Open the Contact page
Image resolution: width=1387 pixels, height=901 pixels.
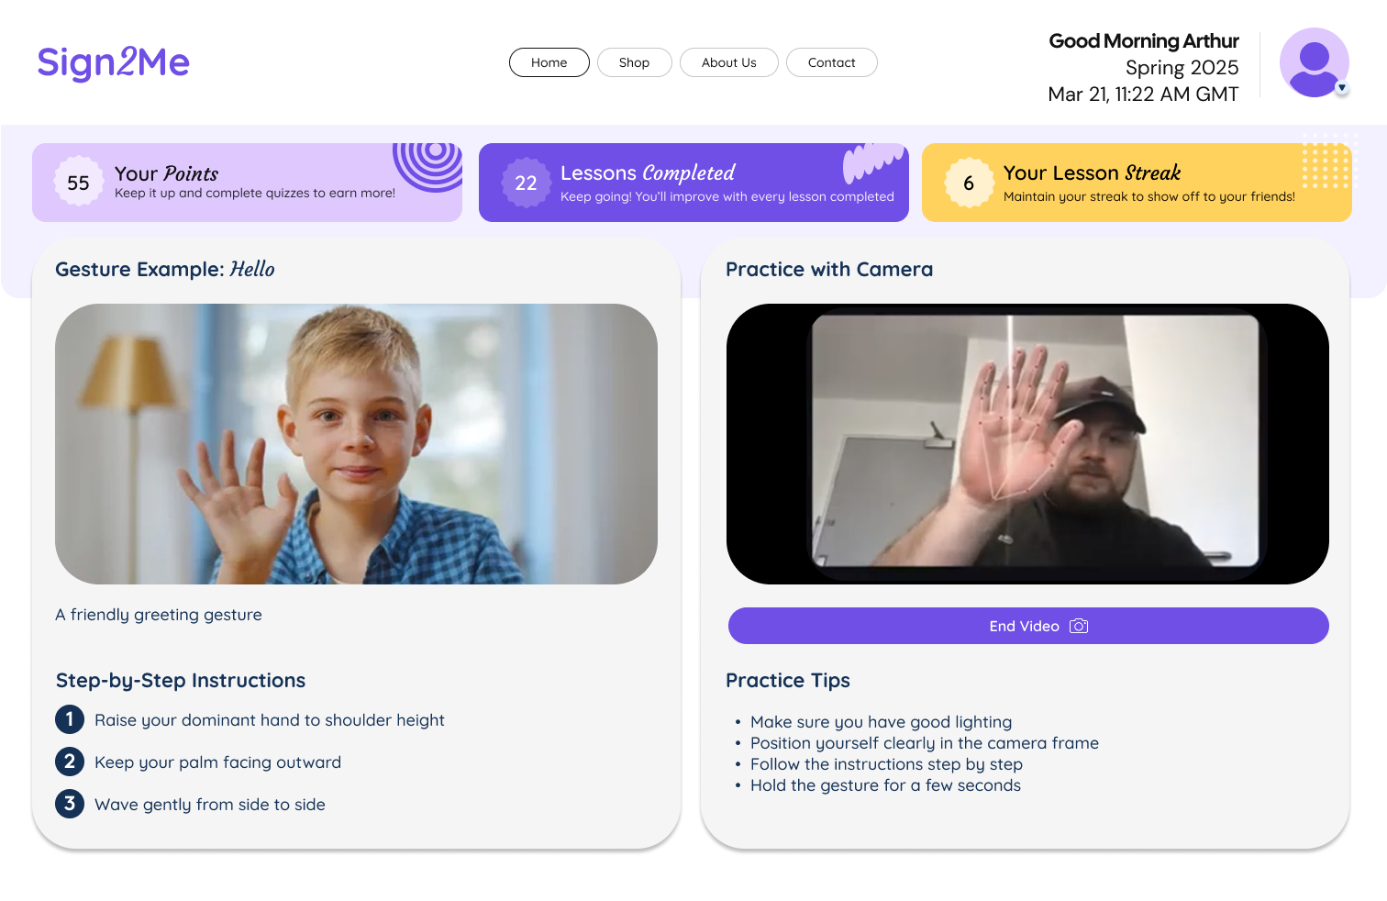pyautogui.click(x=832, y=62)
